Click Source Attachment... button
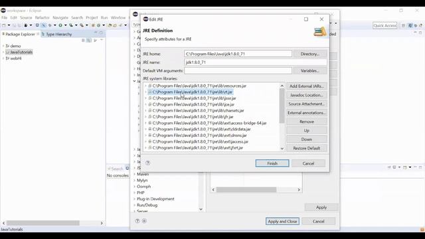This screenshot has height=239, width=425. pos(307,104)
